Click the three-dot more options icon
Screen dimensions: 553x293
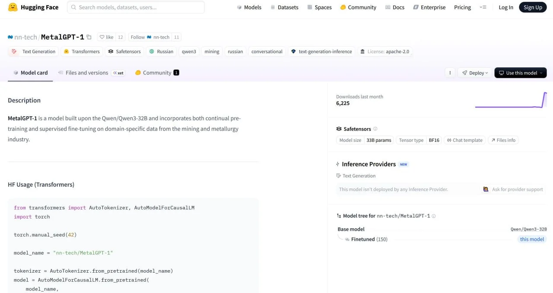click(x=450, y=73)
